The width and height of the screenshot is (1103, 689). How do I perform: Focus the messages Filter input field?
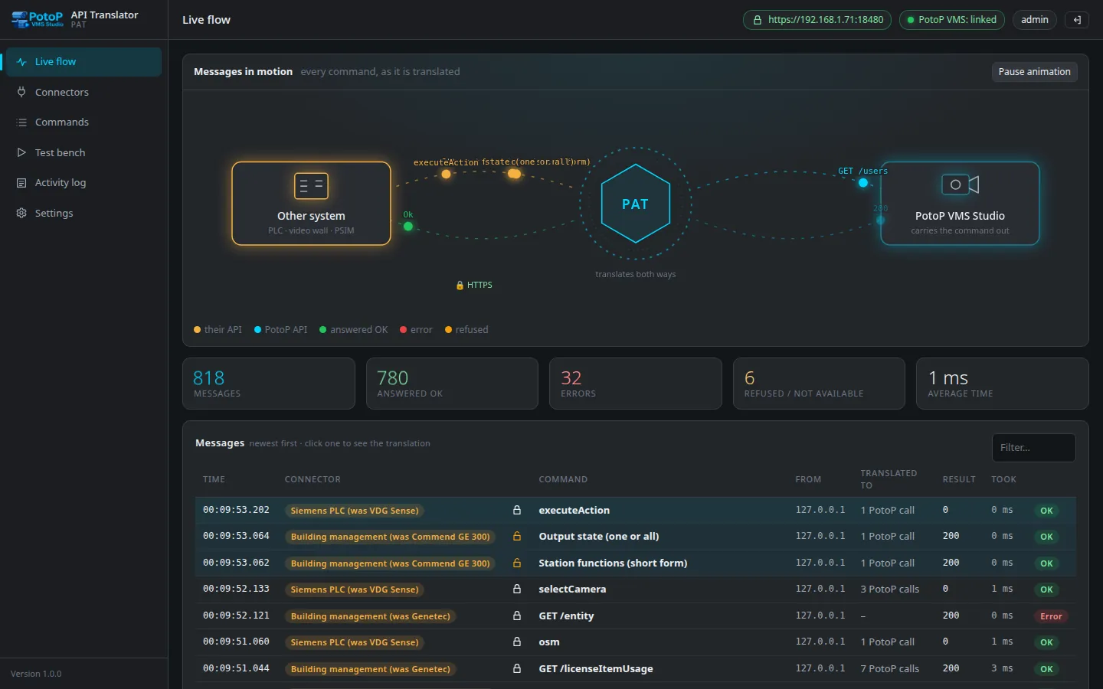1034,448
